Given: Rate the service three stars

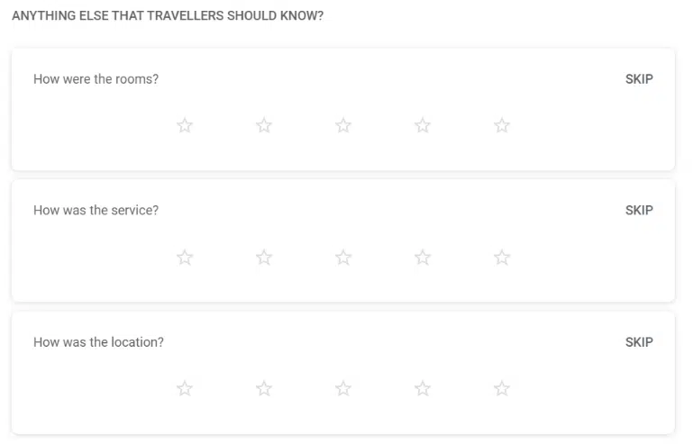Looking at the screenshot, I should coord(343,258).
